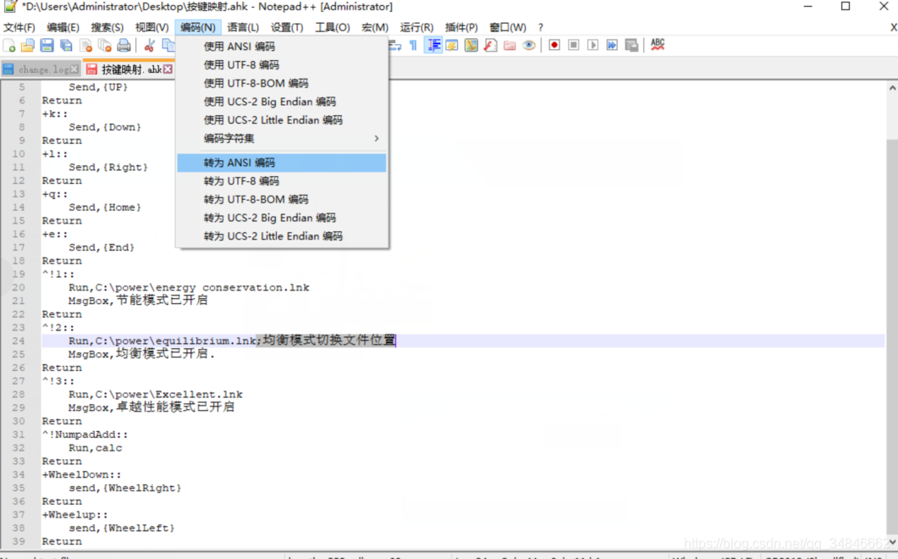Viewport: 898px width, 559px height.
Task: Click the line Run,C:\power\Excellent.lnk
Action: [x=155, y=395]
